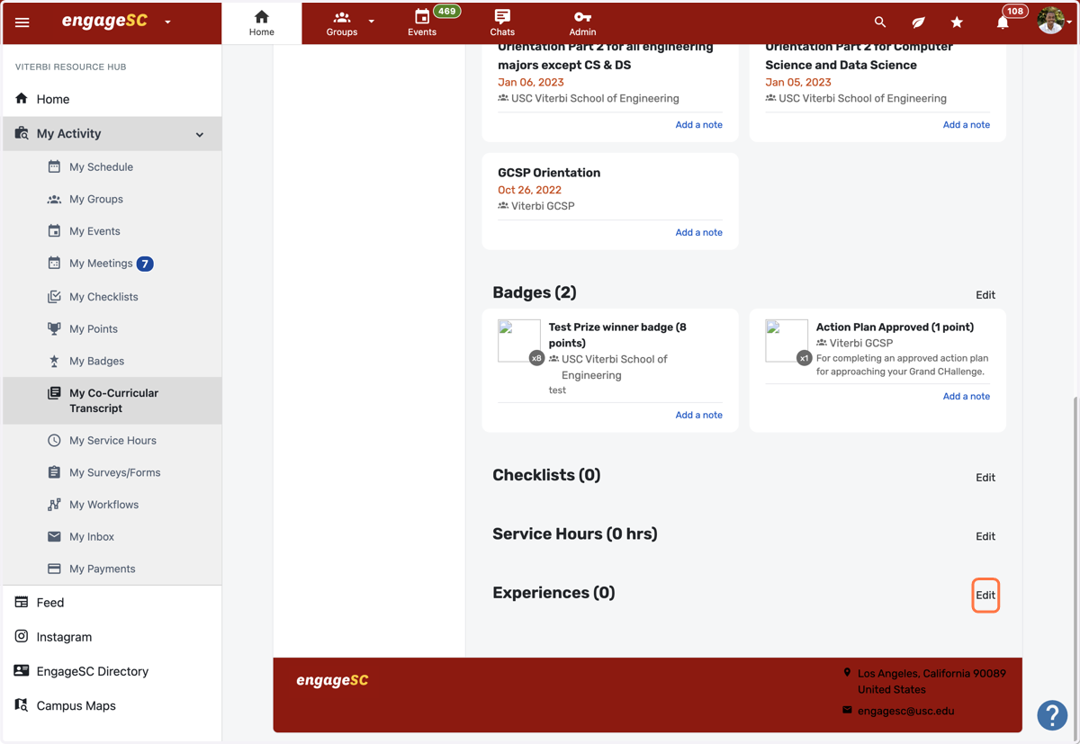
Task: Open notifications bell icon
Action: pos(1003,22)
